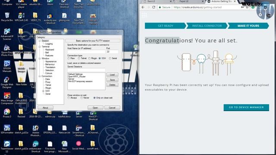Viewport: 276px width, 155px height.
Task: Switch to the Paper UI browser tab
Action: [189, 1]
